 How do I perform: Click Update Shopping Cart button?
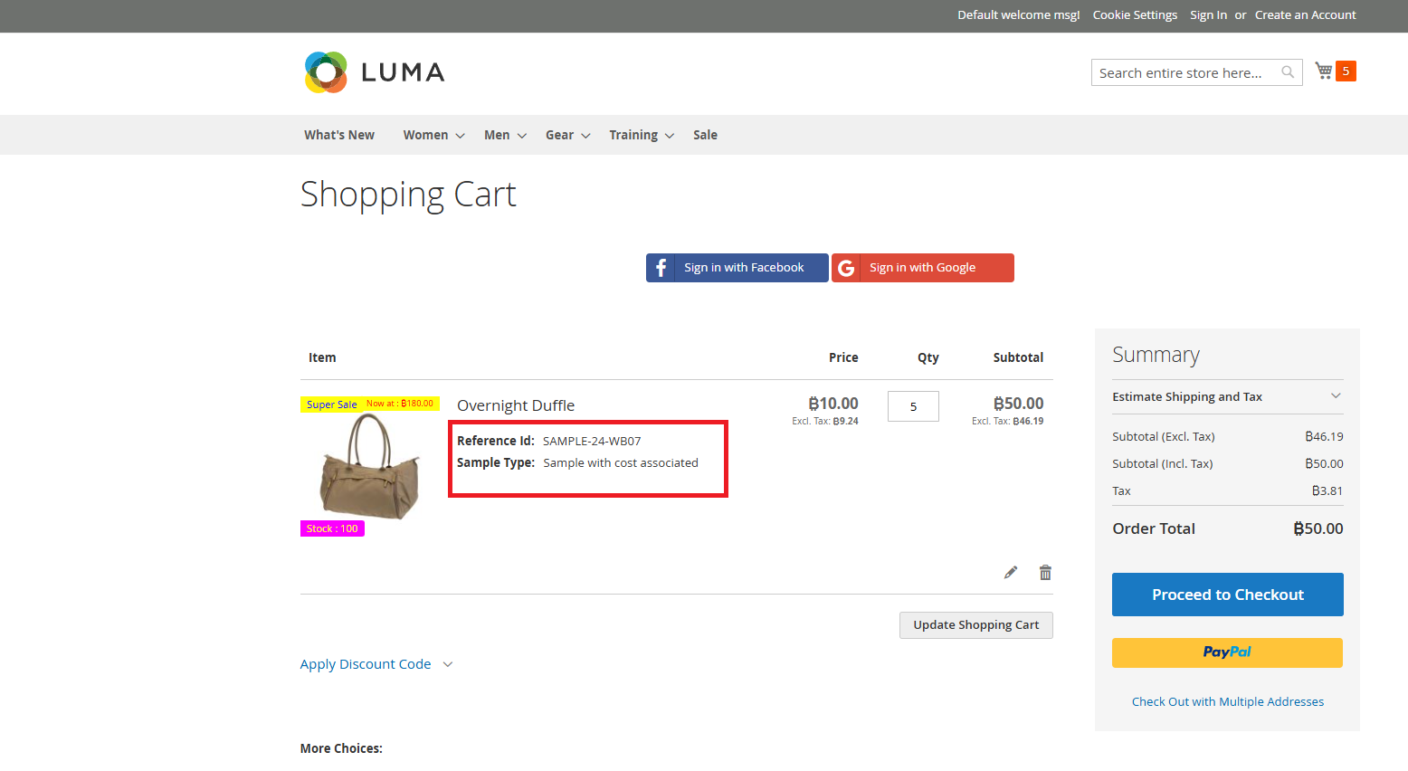click(975, 625)
